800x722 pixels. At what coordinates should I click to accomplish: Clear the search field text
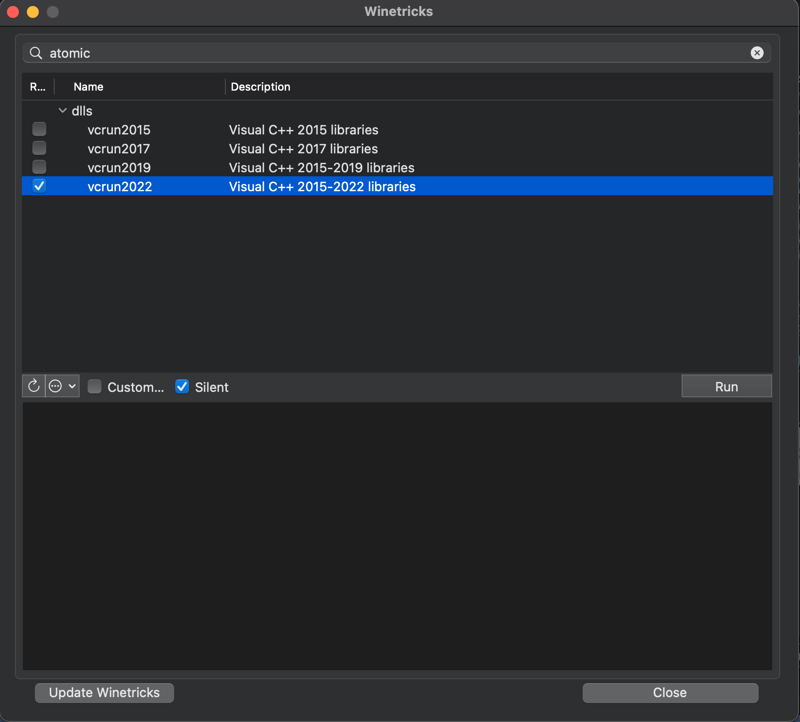pos(757,53)
